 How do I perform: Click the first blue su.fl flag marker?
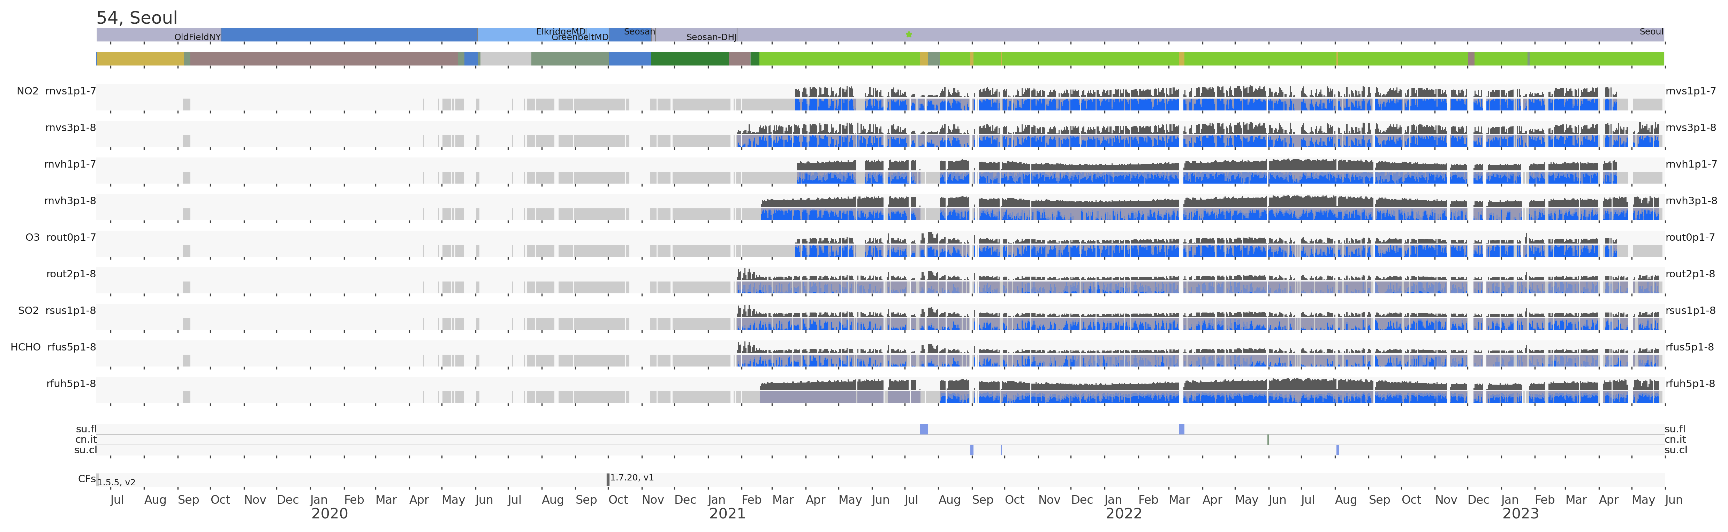pos(924,429)
